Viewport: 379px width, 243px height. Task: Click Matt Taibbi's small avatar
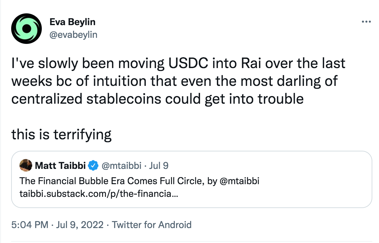[26, 165]
